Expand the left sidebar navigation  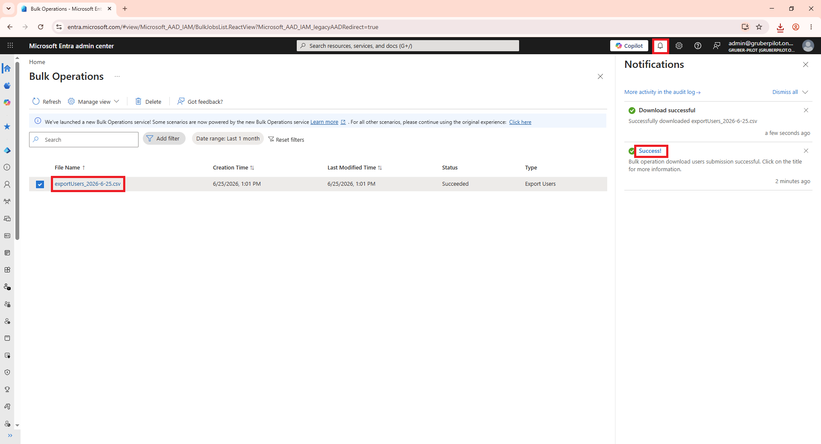10,435
